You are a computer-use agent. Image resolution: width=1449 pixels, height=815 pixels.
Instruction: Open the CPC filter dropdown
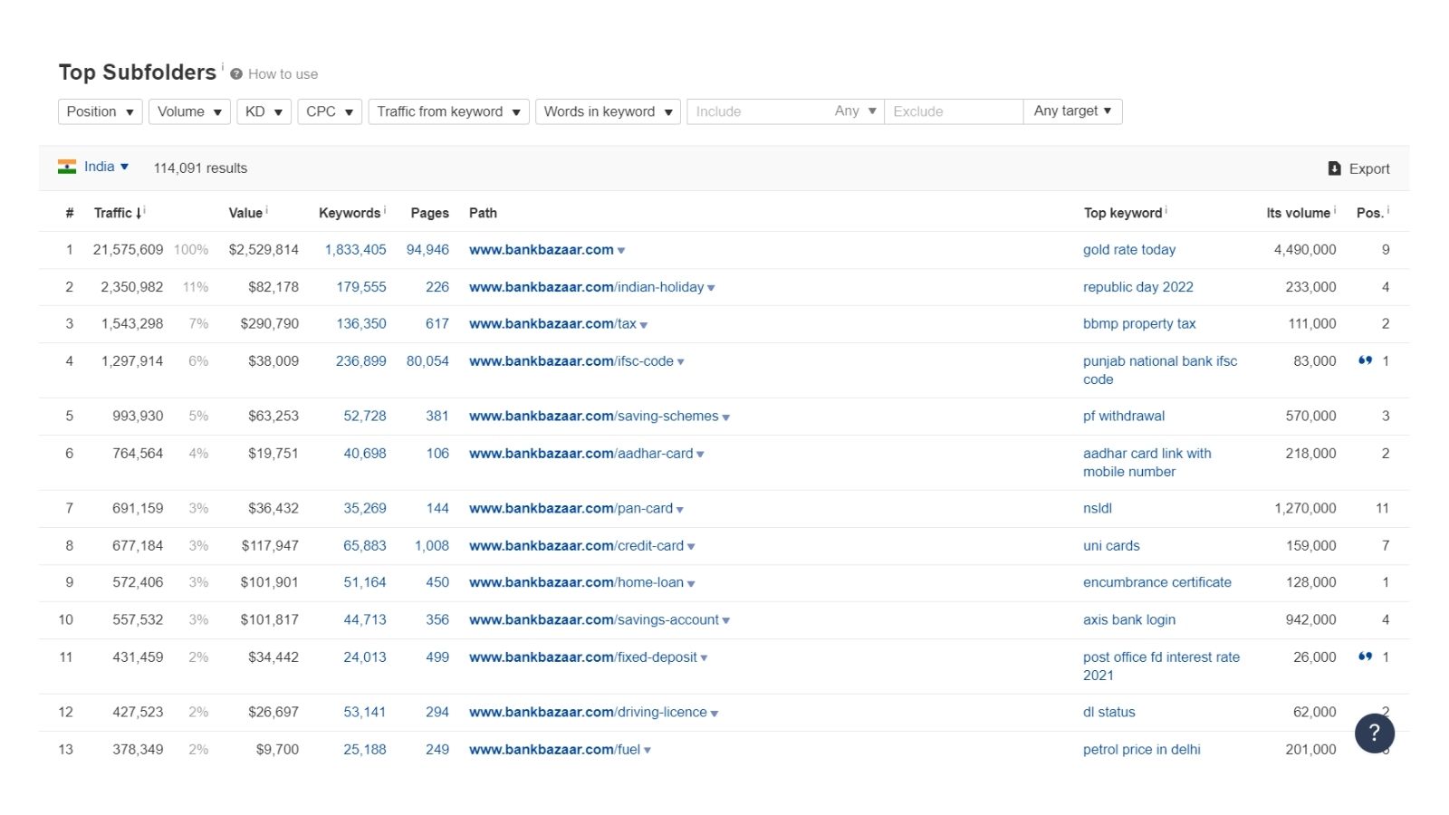(x=330, y=111)
